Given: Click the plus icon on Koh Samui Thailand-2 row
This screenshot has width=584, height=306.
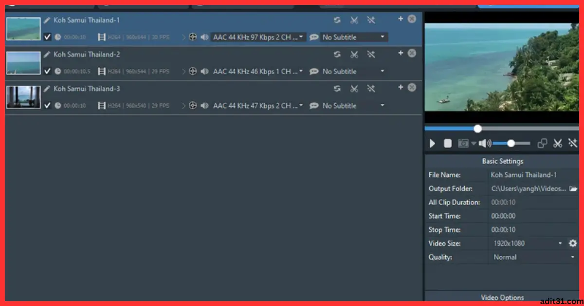Looking at the screenshot, I should pos(401,53).
